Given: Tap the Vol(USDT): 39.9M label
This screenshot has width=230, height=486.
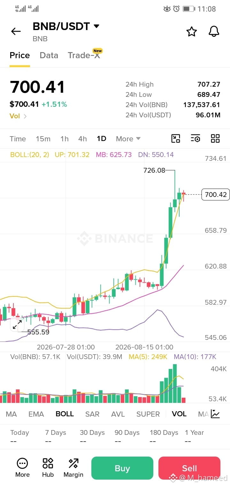Looking at the screenshot, I should (x=94, y=357).
